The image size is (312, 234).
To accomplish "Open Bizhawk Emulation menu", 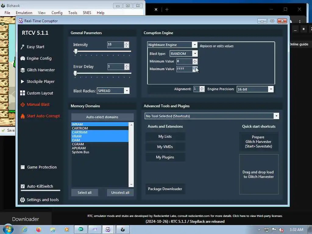I will pos(24,13).
